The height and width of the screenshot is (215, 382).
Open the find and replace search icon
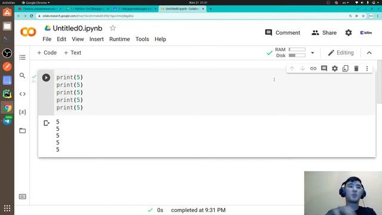pyautogui.click(x=23, y=76)
